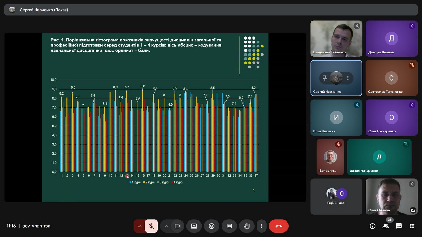Click picture-in-picture icon on Олег Олійник tile
Screen dimensions: 422x237
pos(413,210)
